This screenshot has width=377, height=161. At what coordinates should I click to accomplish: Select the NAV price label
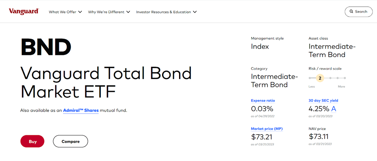click(x=317, y=129)
